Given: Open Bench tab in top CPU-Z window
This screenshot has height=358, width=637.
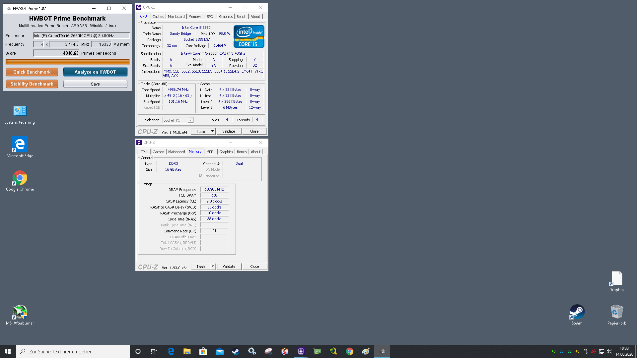Looking at the screenshot, I should pos(242,17).
